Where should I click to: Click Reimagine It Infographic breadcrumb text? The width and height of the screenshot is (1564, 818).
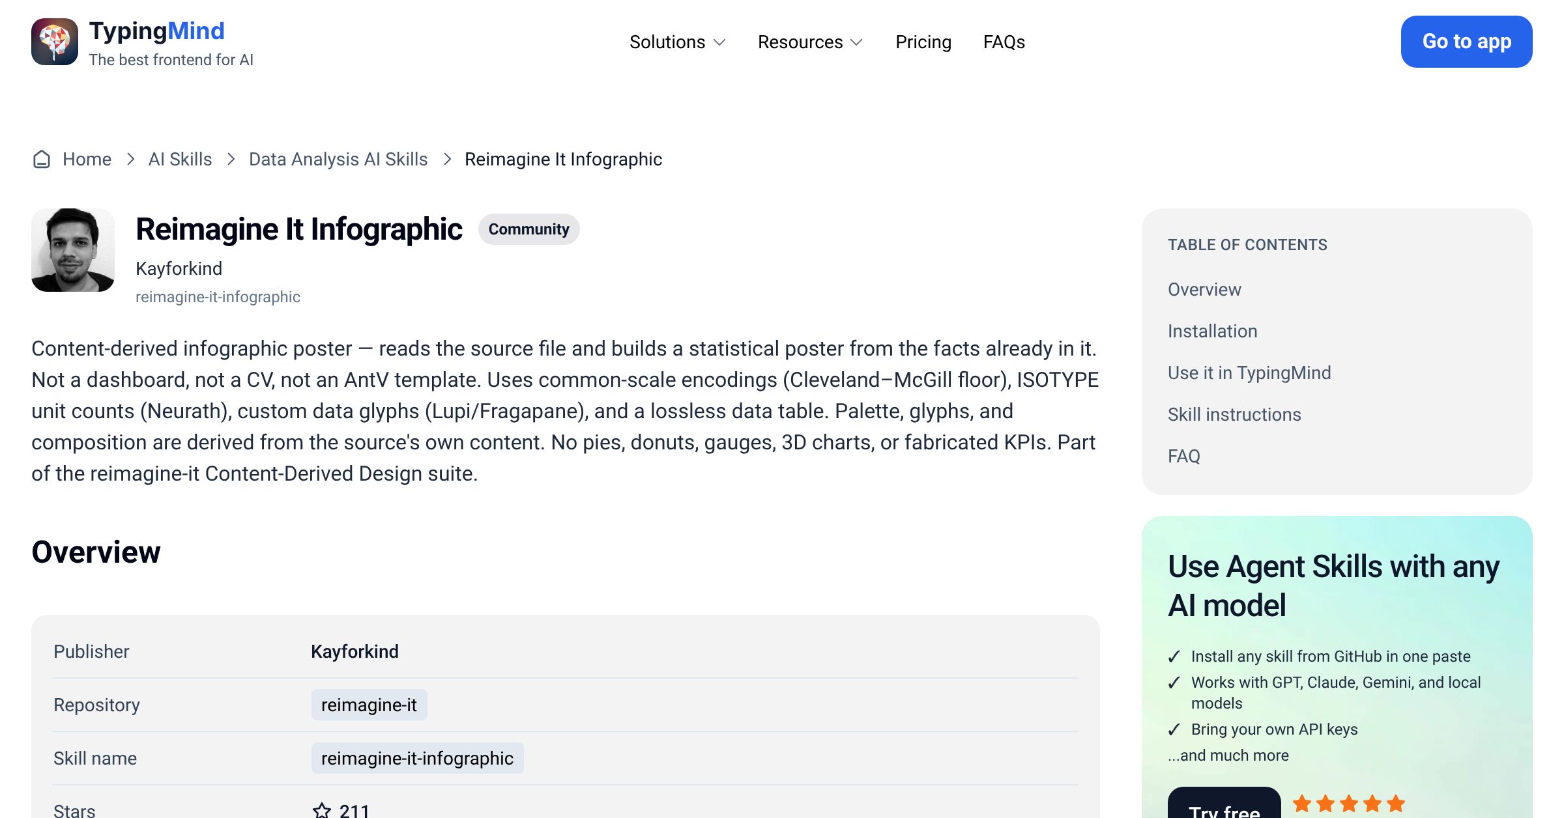tap(563, 160)
